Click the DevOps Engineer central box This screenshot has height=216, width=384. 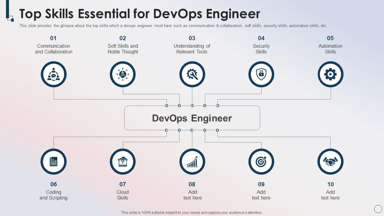192,118
